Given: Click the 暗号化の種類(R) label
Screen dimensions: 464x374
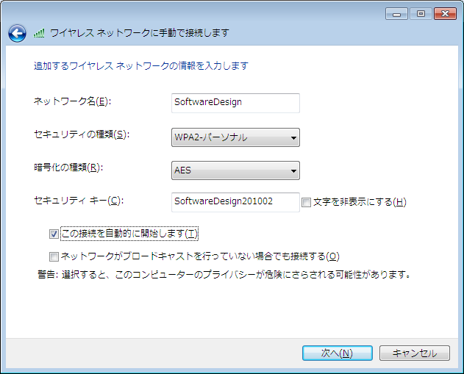Looking at the screenshot, I should tap(68, 168).
